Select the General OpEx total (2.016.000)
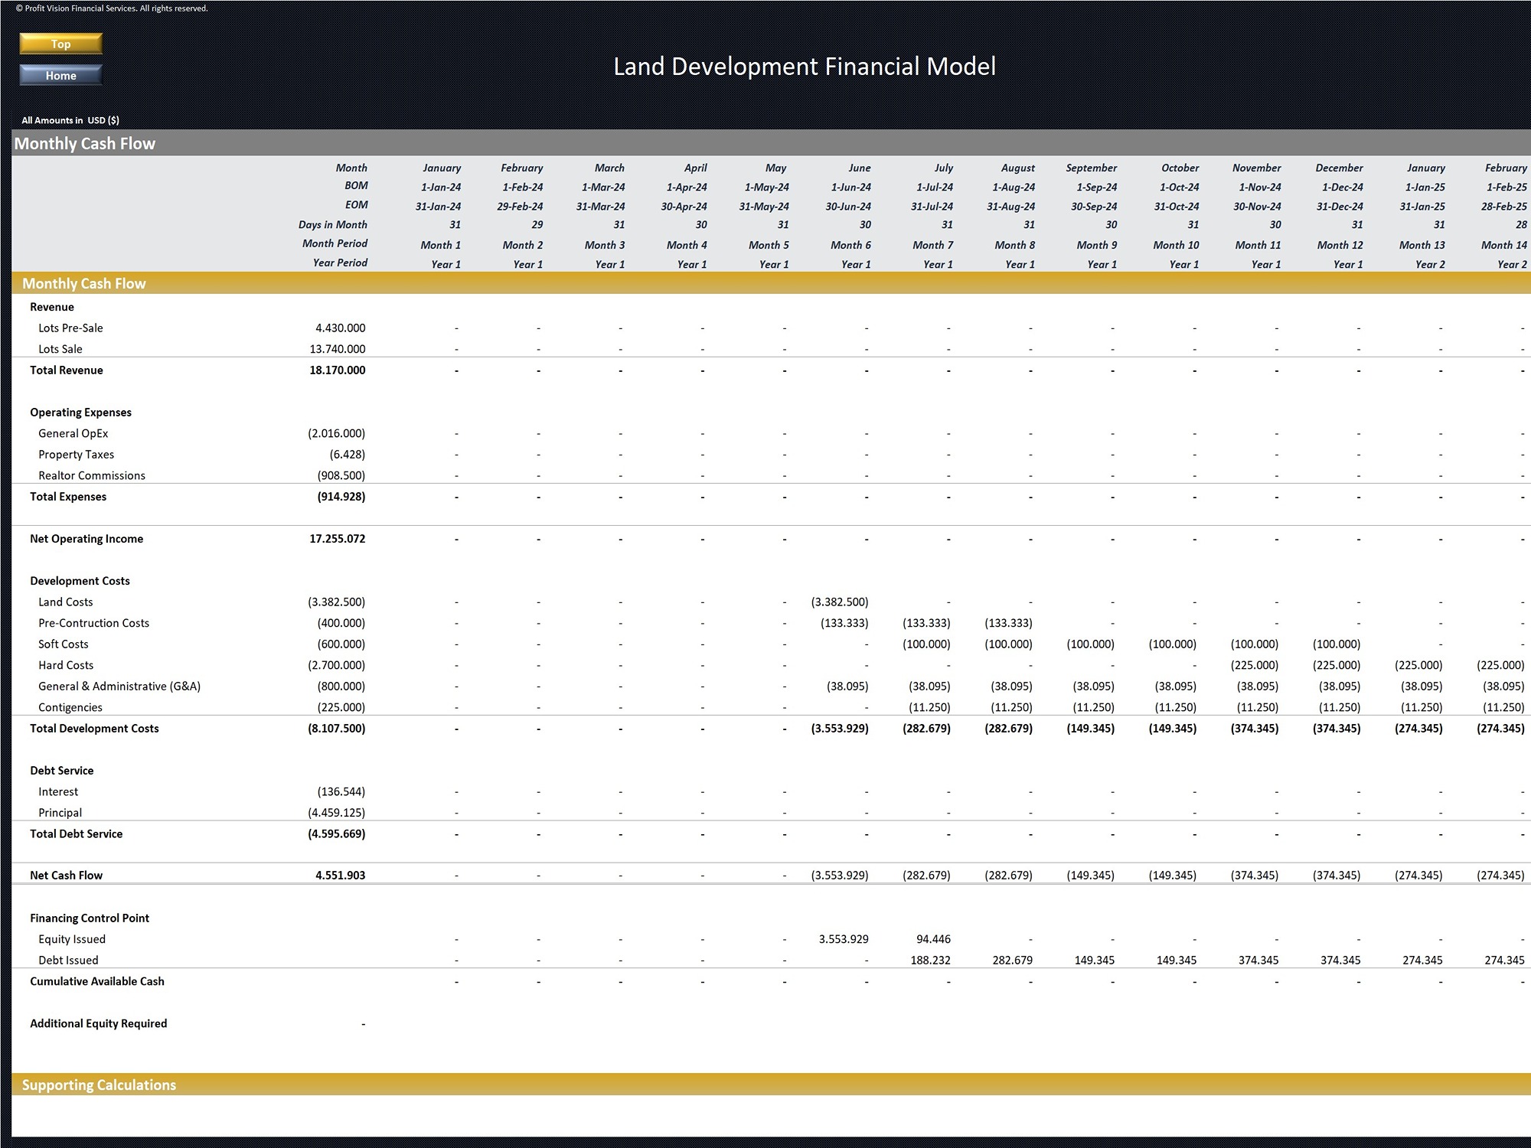The width and height of the screenshot is (1531, 1148). click(336, 433)
